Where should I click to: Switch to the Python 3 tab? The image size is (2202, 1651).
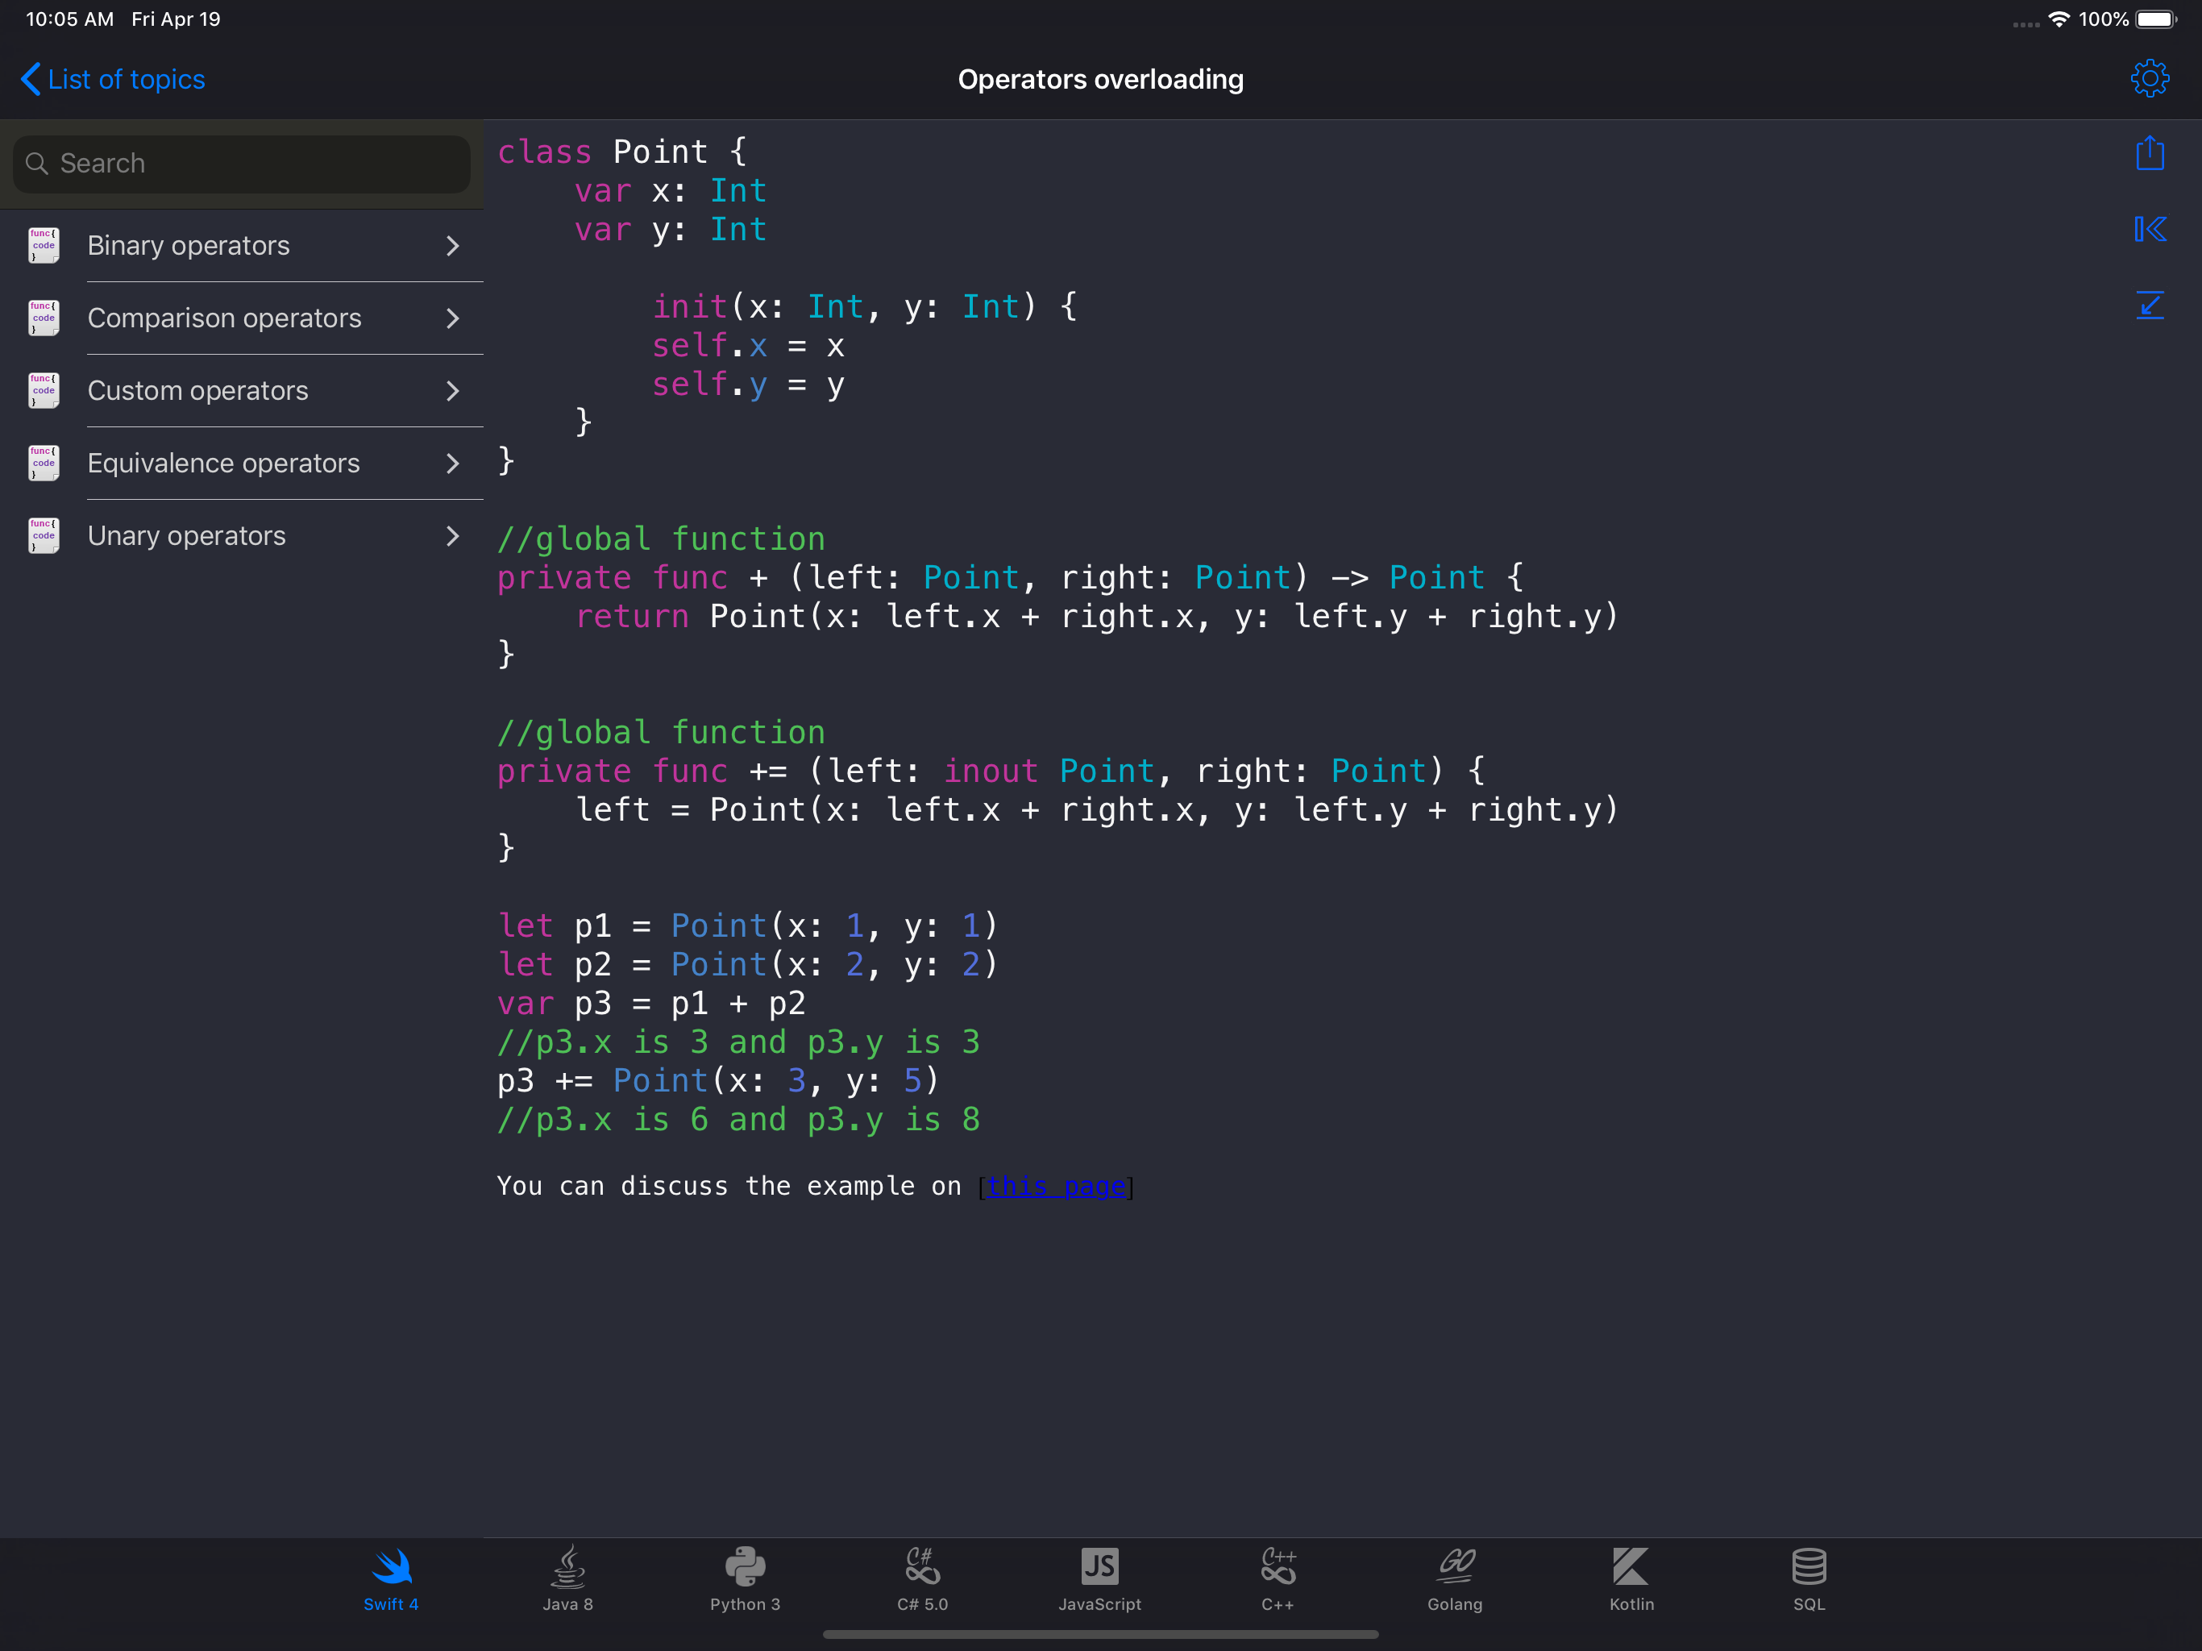pos(745,1578)
